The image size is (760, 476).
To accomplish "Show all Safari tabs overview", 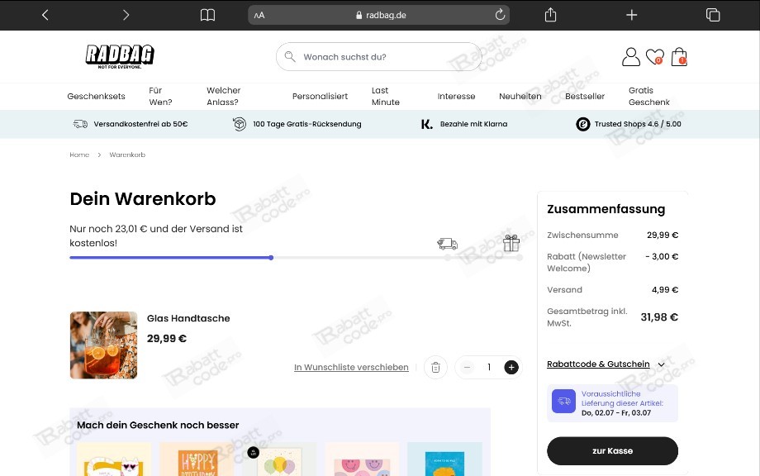I will click(712, 15).
